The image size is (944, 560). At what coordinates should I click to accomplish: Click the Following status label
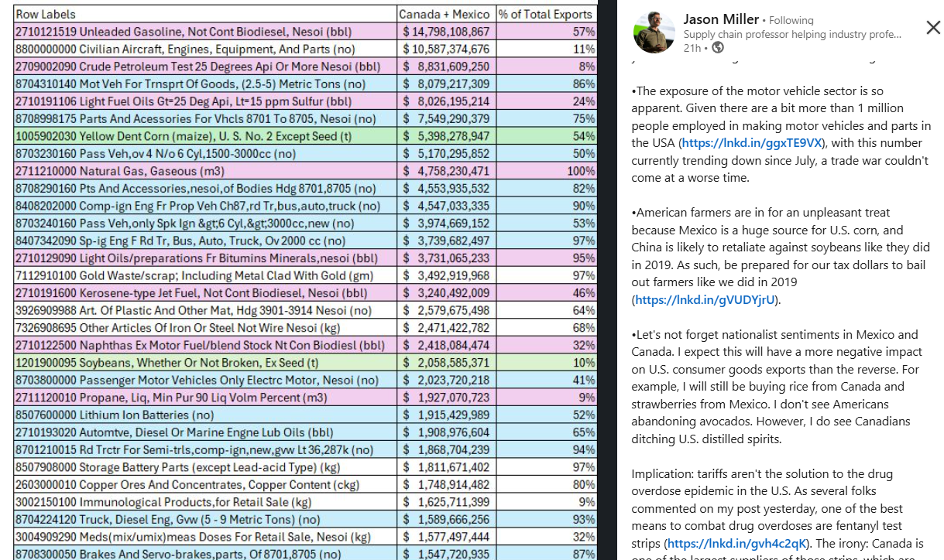(x=791, y=20)
